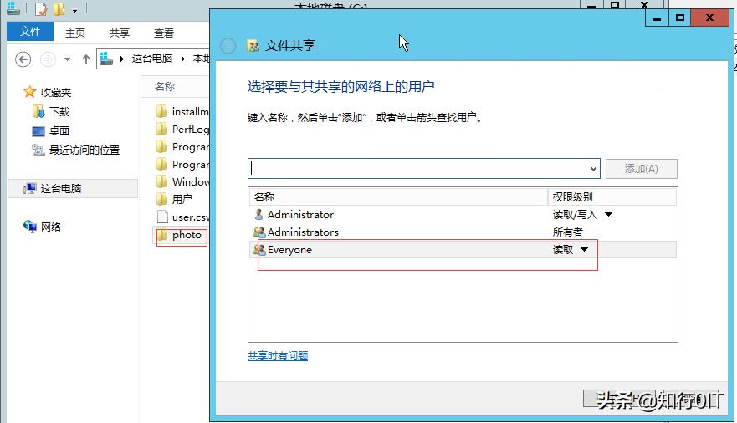Click the 所有者 permission text for Administrators
This screenshot has height=423, width=737.
(x=568, y=232)
